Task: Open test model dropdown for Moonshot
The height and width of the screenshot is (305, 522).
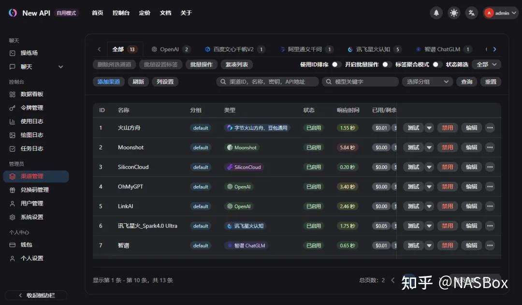Action: (429, 147)
